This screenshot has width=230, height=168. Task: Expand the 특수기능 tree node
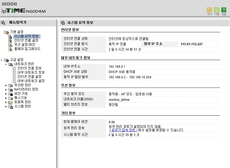tap(6, 98)
